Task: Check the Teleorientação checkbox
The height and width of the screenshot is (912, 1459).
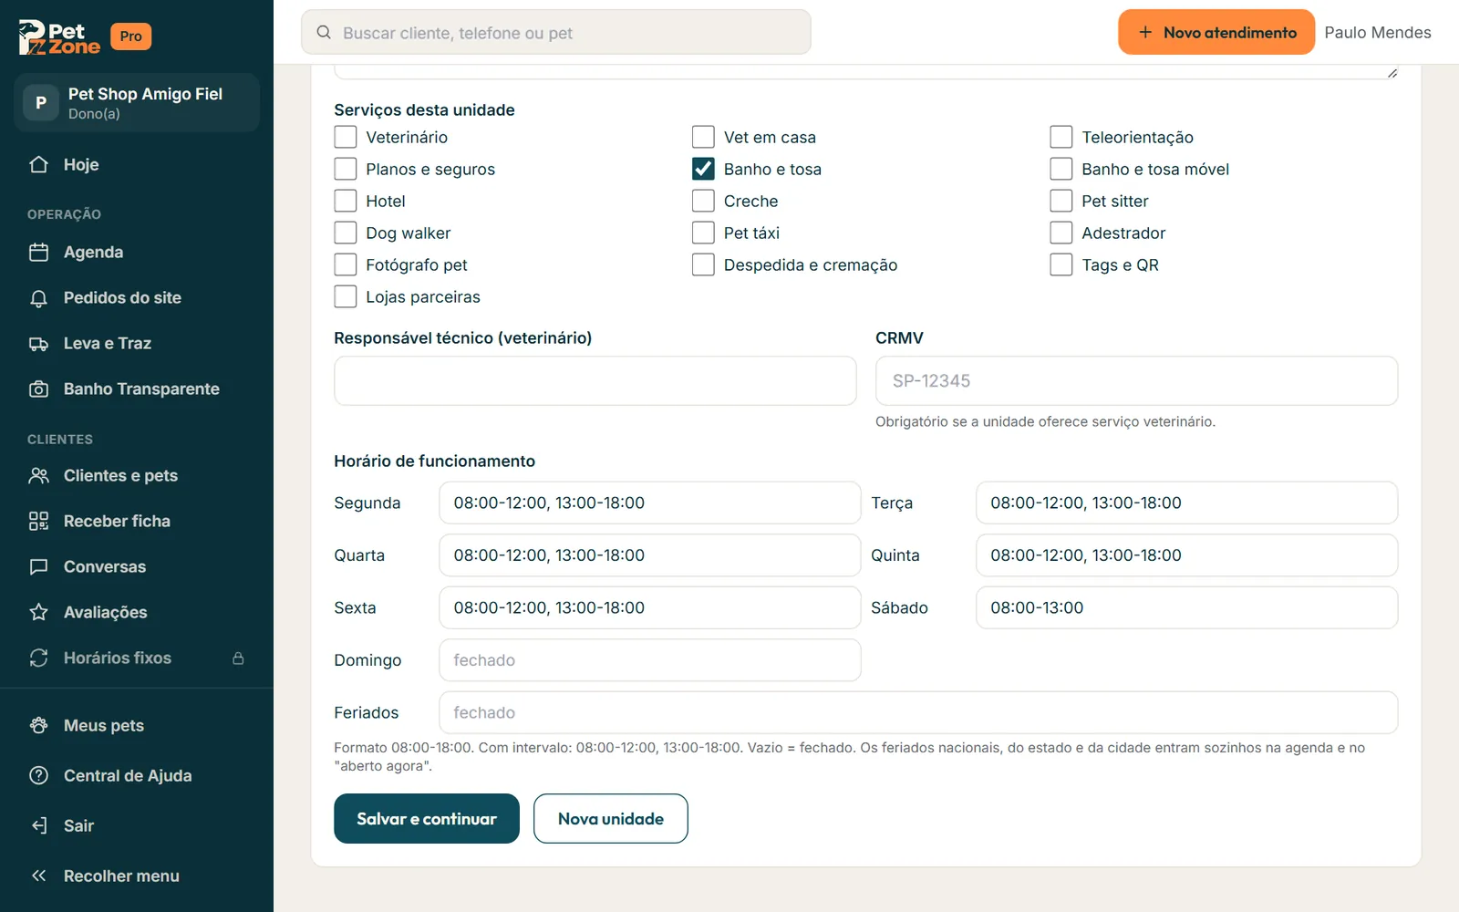Action: click(x=1061, y=137)
